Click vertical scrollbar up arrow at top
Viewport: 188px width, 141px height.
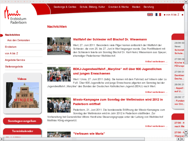tap(186, 2)
